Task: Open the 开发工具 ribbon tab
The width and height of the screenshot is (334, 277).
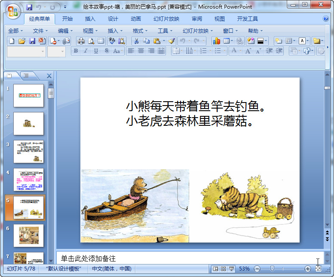Action: pos(248,19)
